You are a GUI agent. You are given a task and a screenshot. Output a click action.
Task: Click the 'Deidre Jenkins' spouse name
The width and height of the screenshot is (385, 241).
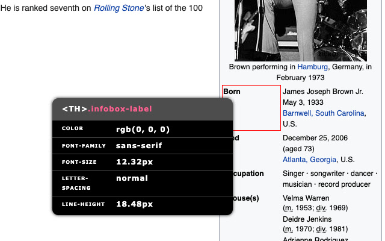(307, 219)
